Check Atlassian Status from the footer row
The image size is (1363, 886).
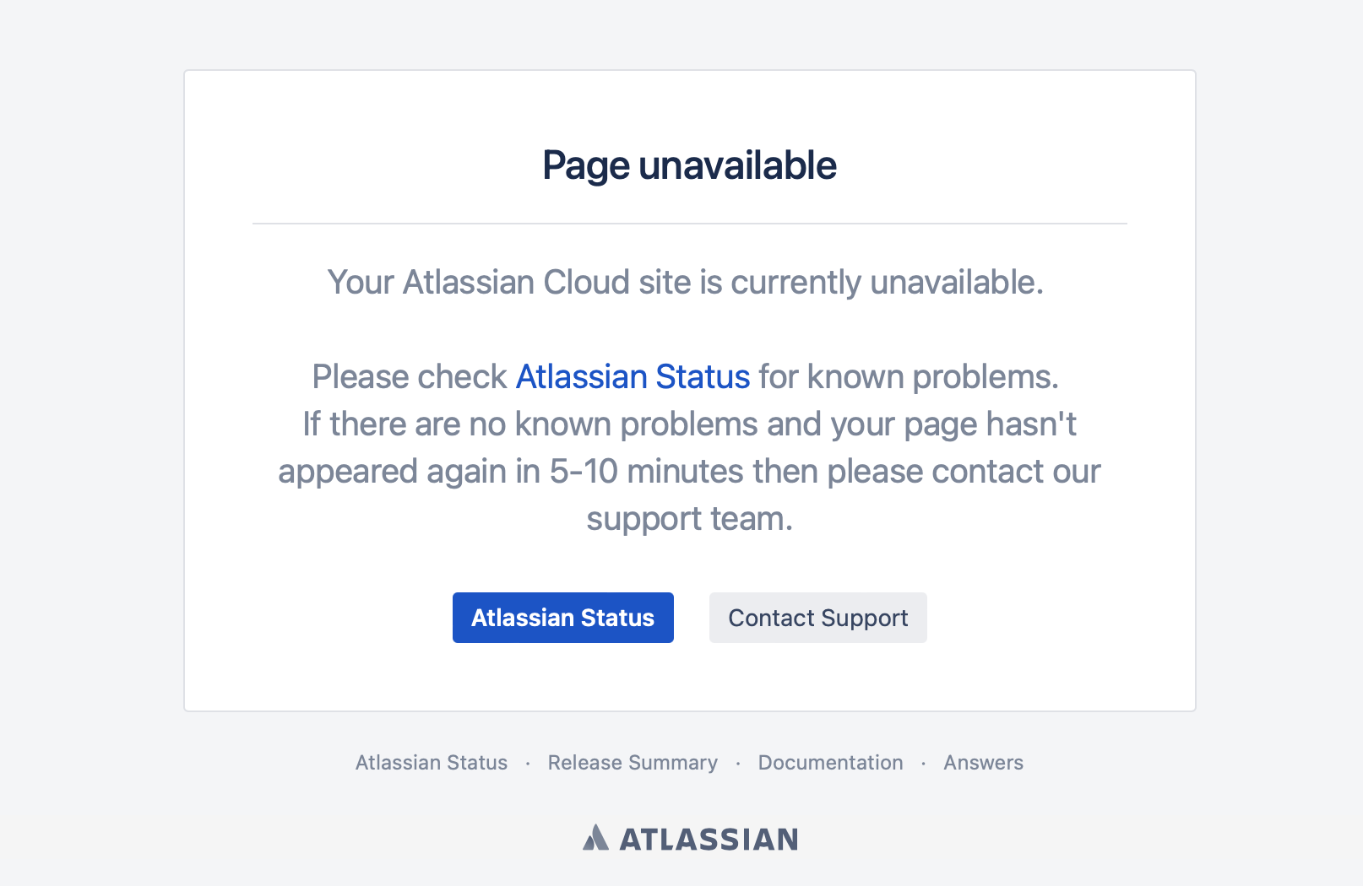[x=431, y=762]
